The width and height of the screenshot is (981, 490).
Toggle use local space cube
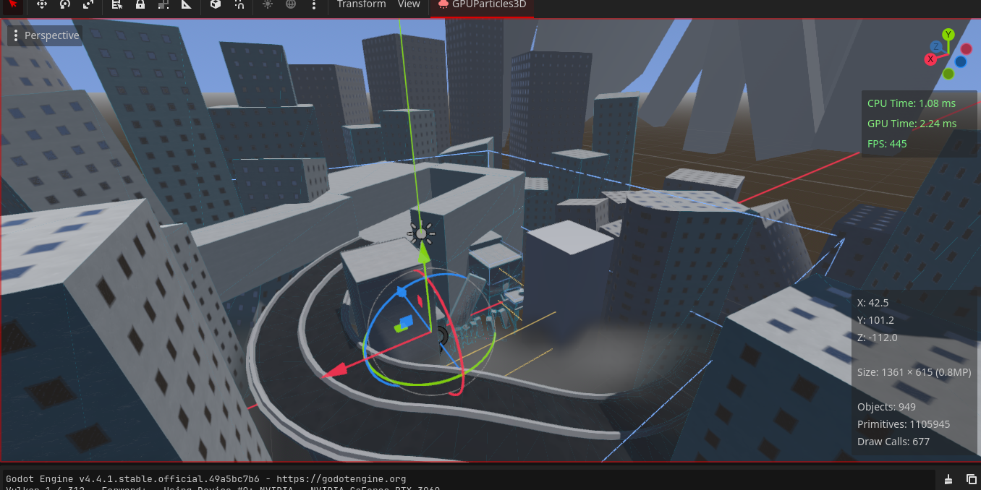pos(216,4)
